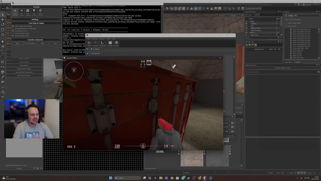Click the grid icon in Selection Sets
Image resolution: width=321 pixels, height=181 pixels.
click(x=256, y=45)
